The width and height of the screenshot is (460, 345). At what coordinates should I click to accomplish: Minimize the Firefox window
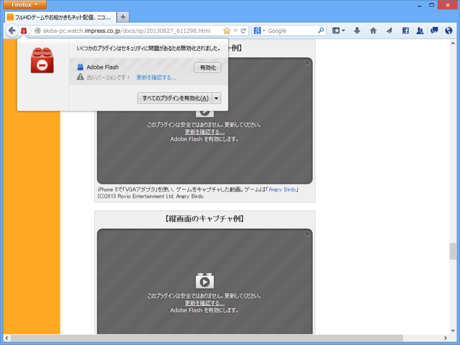tap(420, 5)
